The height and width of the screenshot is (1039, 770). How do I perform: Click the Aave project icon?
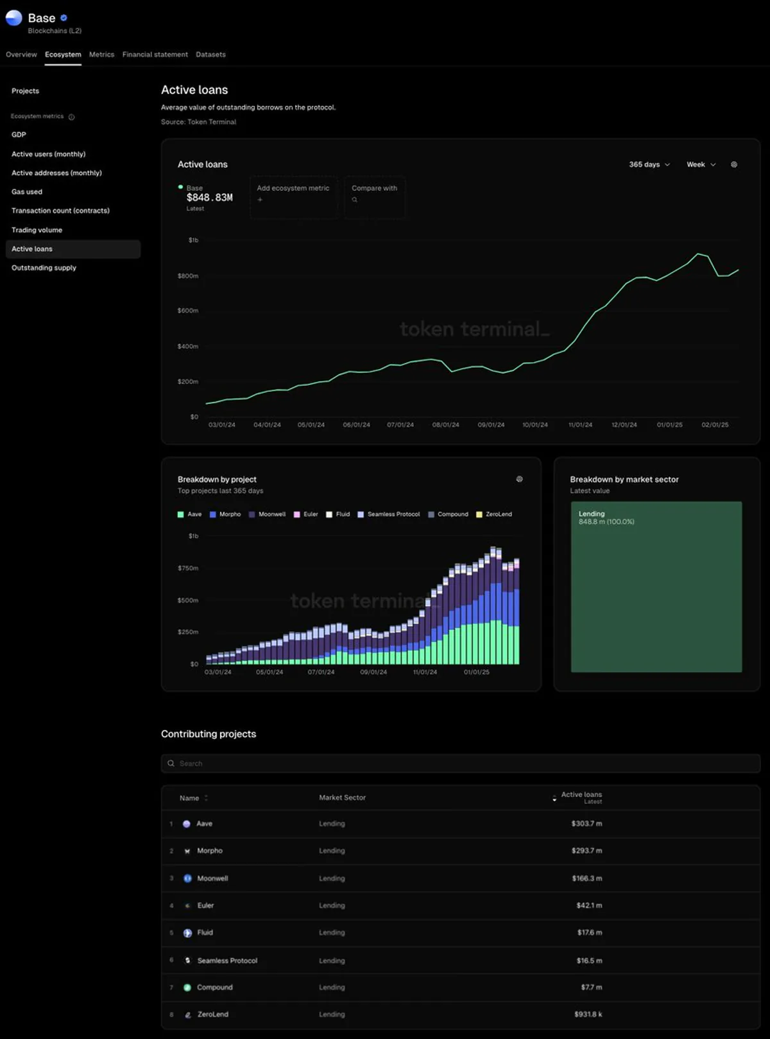pos(187,824)
